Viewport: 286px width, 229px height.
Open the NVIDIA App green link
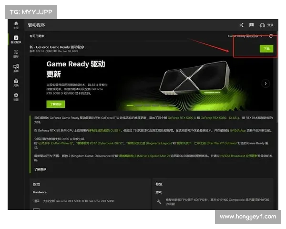pyautogui.click(x=238, y=131)
